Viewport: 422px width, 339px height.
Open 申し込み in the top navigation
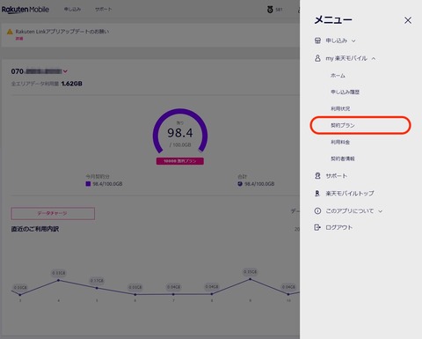tap(72, 9)
